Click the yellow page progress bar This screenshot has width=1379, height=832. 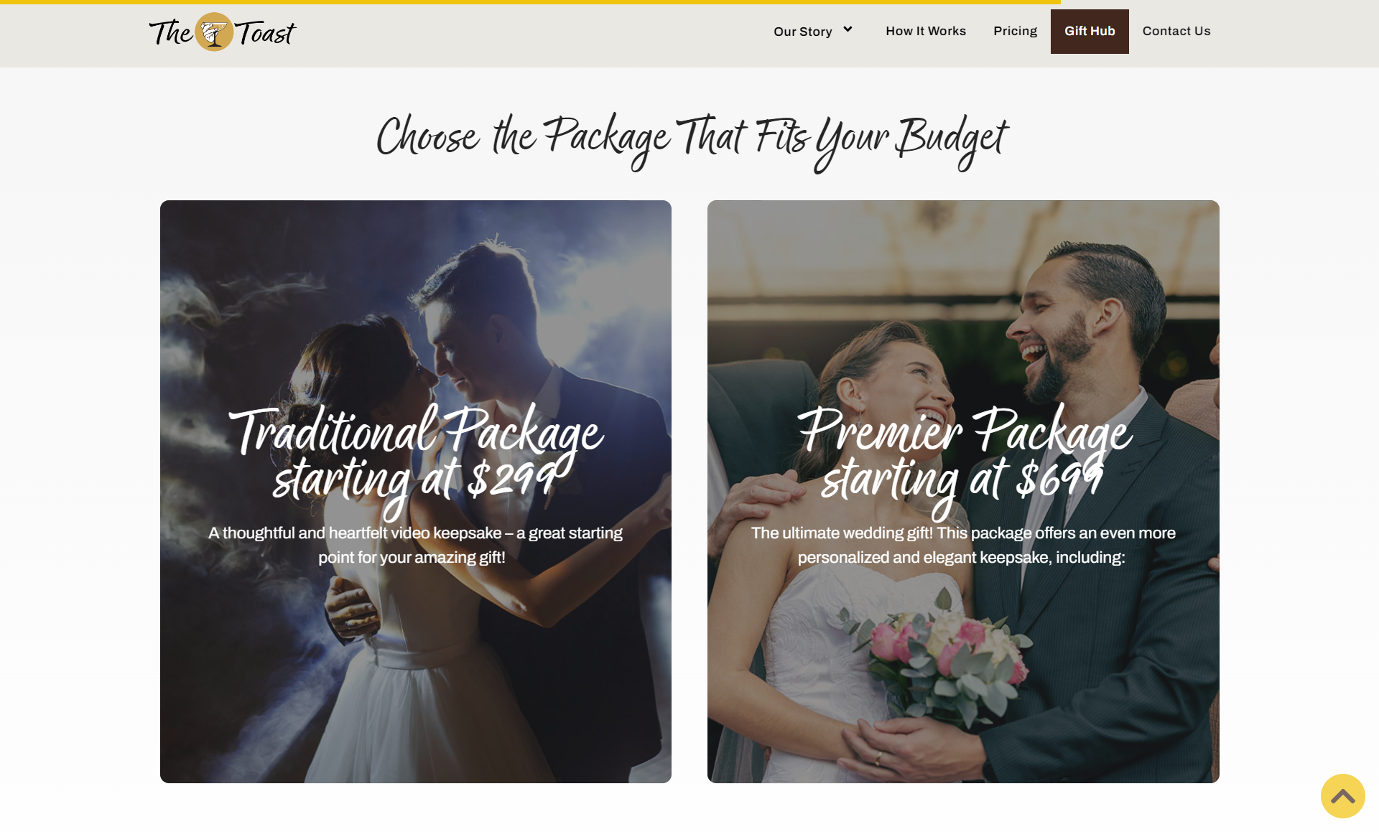[530, 2]
